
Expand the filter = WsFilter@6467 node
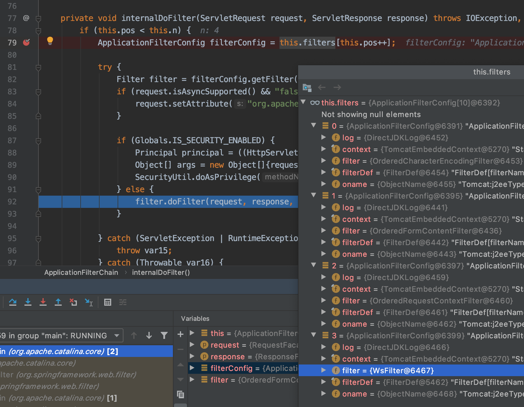point(323,370)
